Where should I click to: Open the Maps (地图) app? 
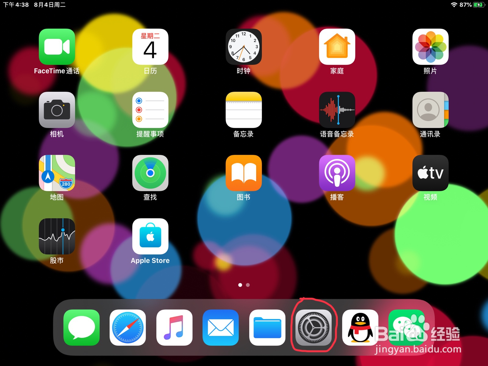point(57,173)
